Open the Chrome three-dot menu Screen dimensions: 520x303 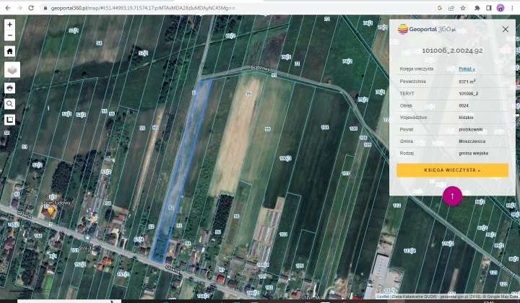click(x=512, y=8)
